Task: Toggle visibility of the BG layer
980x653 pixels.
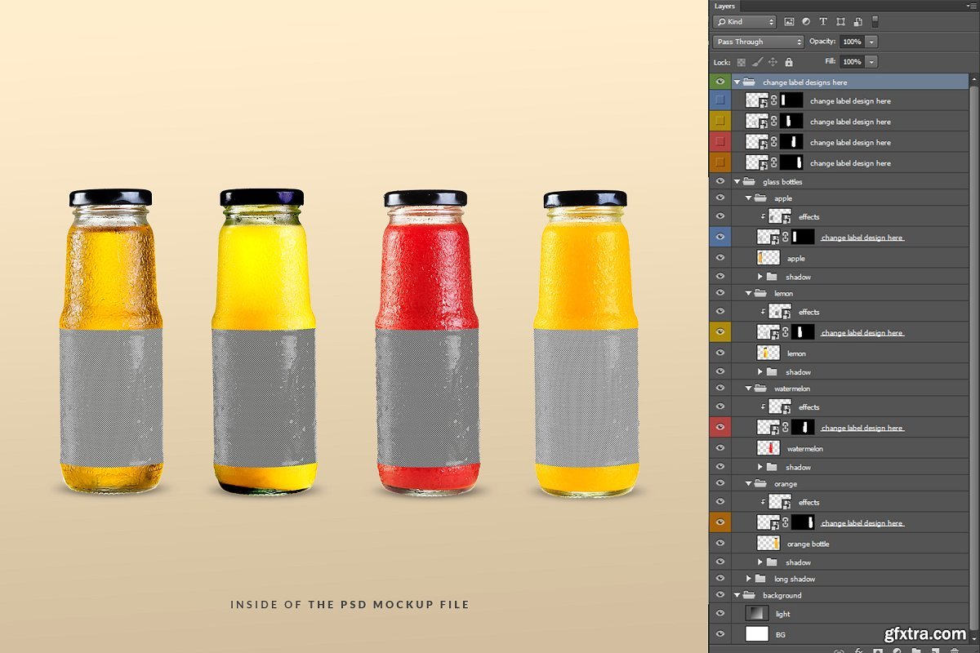Action: tap(719, 634)
